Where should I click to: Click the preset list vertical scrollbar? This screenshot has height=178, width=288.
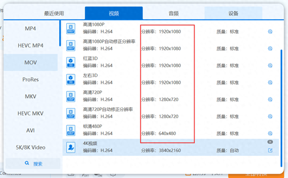click(281, 108)
